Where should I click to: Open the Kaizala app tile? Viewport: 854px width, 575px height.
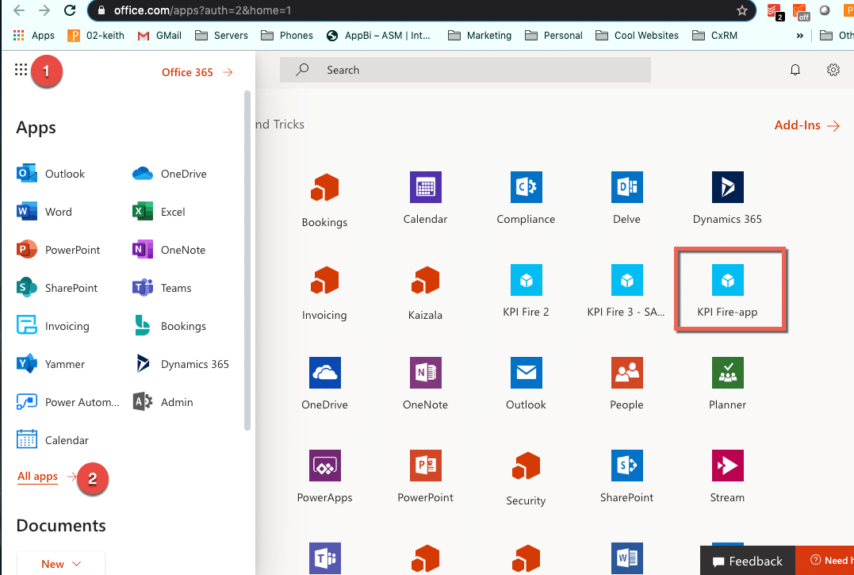pyautogui.click(x=425, y=293)
